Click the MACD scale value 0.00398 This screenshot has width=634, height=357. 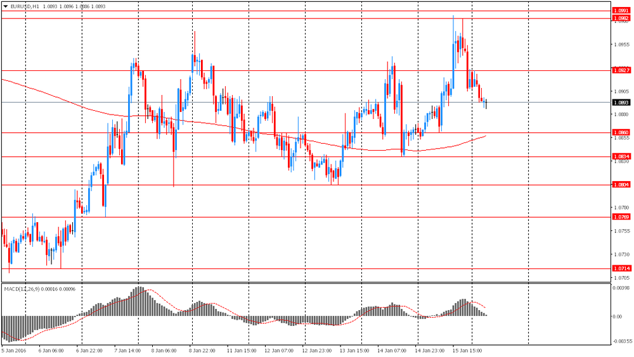point(622,288)
